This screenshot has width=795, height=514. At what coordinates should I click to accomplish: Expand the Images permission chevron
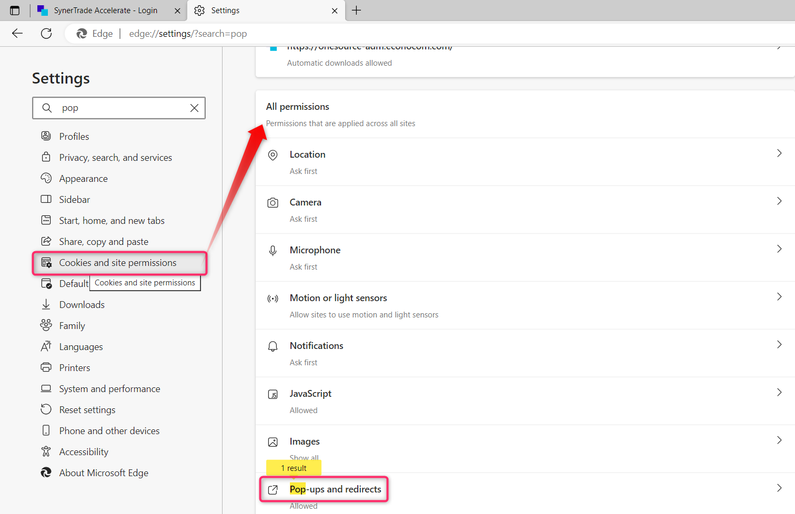(x=779, y=440)
